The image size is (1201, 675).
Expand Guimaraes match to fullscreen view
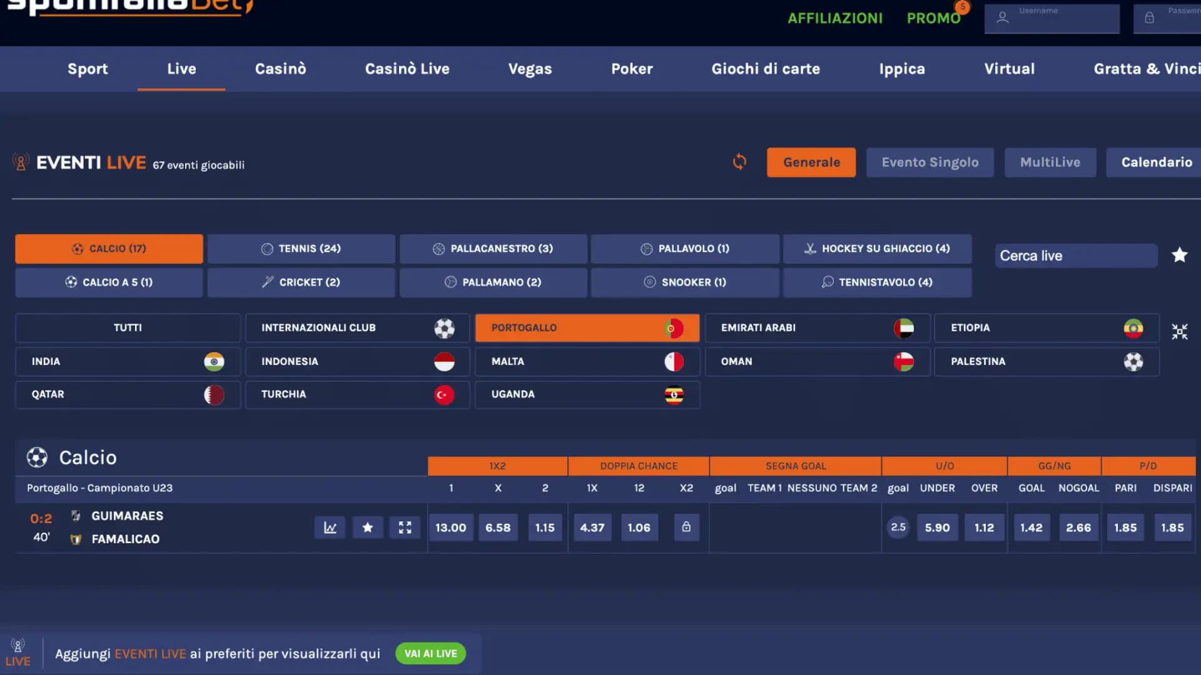(405, 527)
